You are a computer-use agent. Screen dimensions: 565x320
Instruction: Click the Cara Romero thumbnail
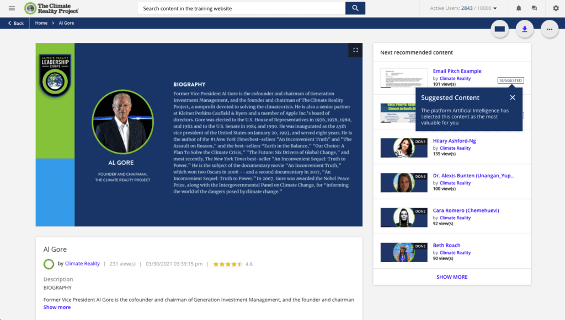(x=403, y=218)
